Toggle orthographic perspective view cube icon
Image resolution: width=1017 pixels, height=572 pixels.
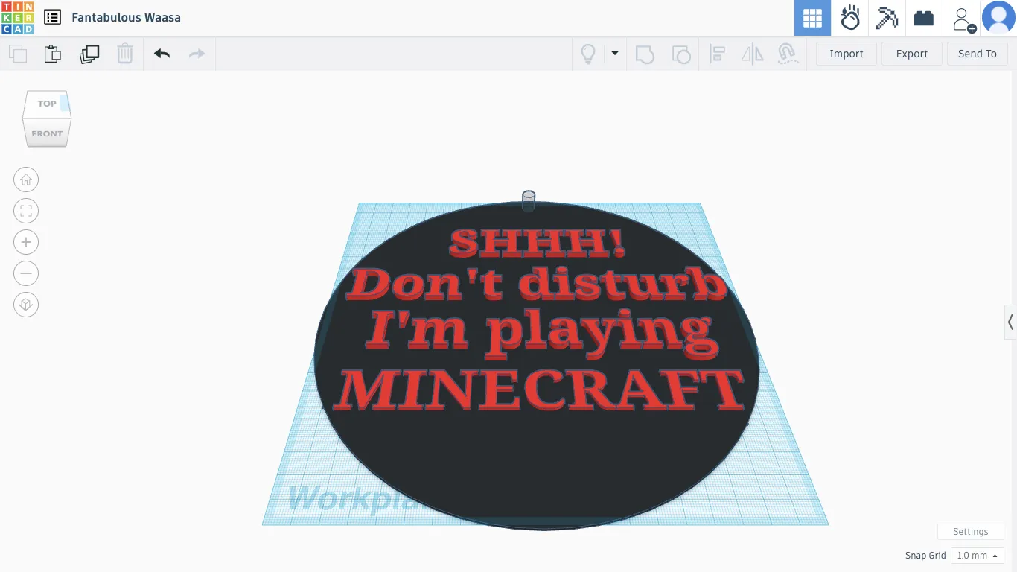coord(26,305)
